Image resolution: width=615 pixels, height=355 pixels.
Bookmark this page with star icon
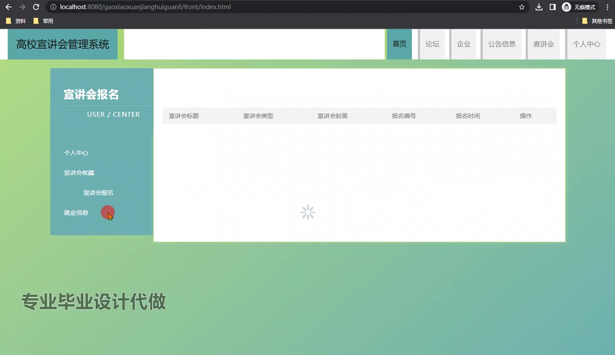521,7
